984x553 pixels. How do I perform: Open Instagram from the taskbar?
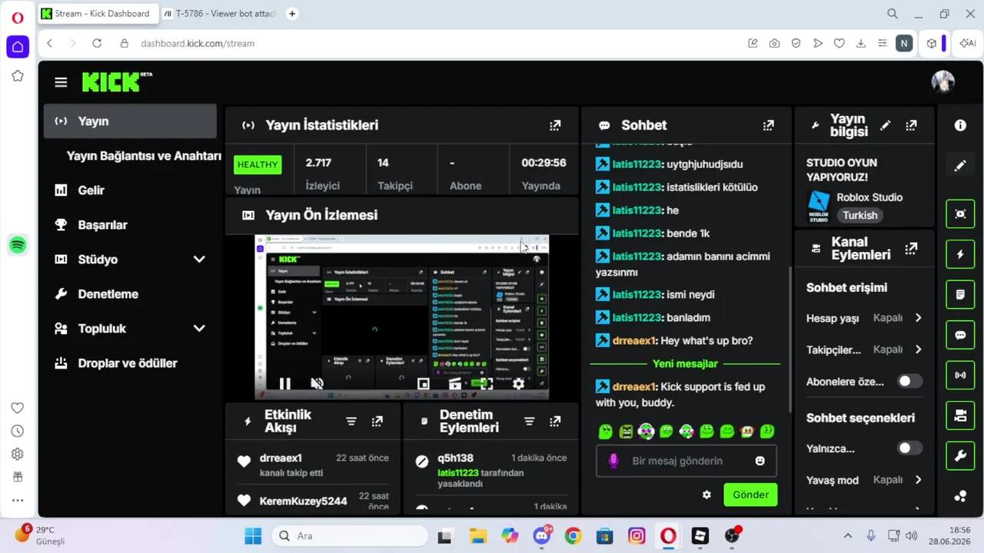click(x=637, y=536)
